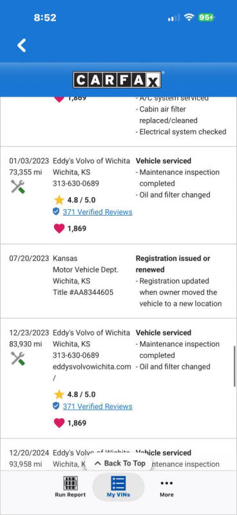Open 371 Verified Reviews for 12/23/2023 service
Viewport: 237px width, 515px height.
(97, 407)
